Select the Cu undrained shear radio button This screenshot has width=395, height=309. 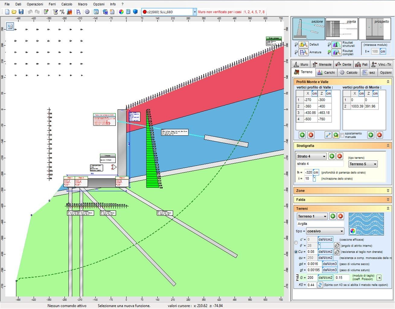[x=296, y=252]
